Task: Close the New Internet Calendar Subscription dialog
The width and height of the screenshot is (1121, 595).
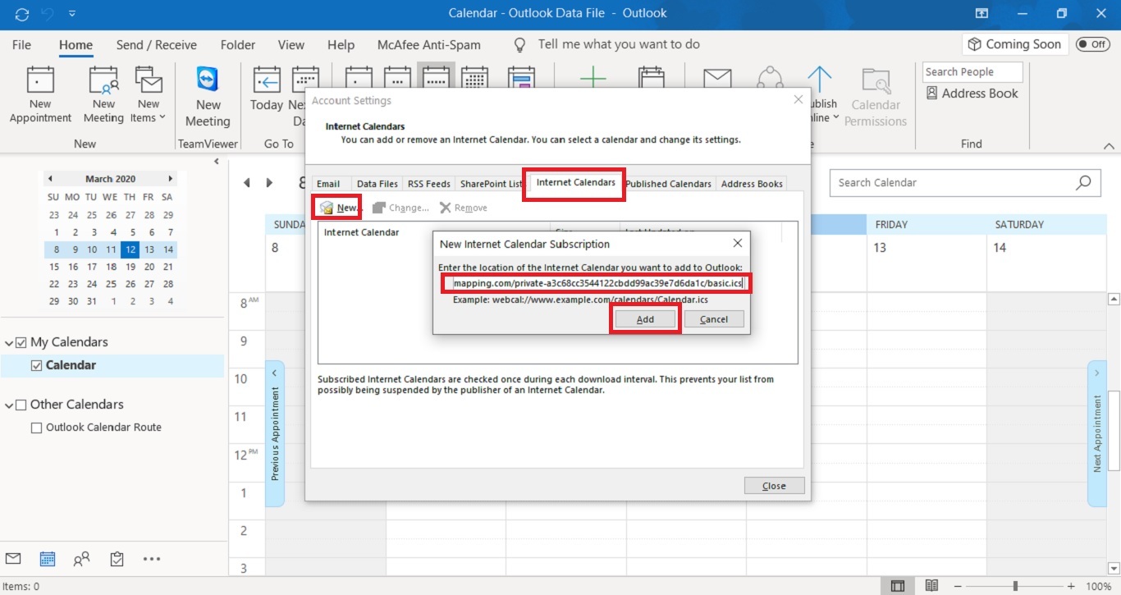Action: [x=737, y=243]
